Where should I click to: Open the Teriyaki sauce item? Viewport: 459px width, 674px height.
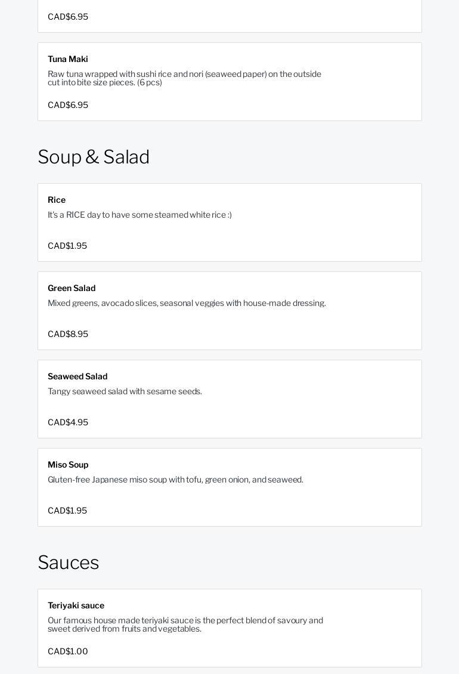tap(76, 605)
